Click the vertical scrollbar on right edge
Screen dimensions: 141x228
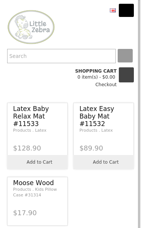(x=139, y=114)
